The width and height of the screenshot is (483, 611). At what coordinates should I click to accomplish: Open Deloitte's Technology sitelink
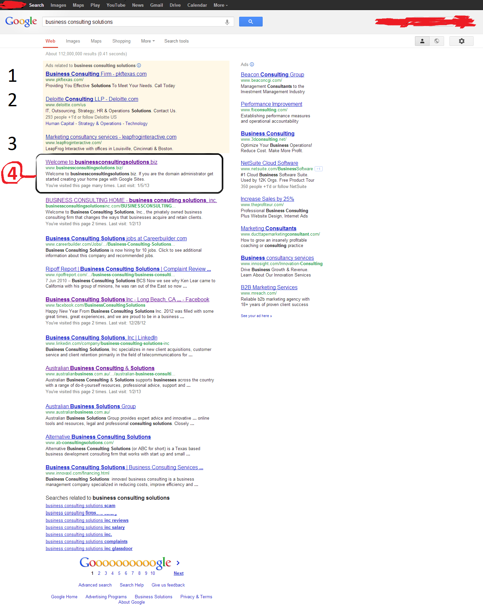[136, 123]
